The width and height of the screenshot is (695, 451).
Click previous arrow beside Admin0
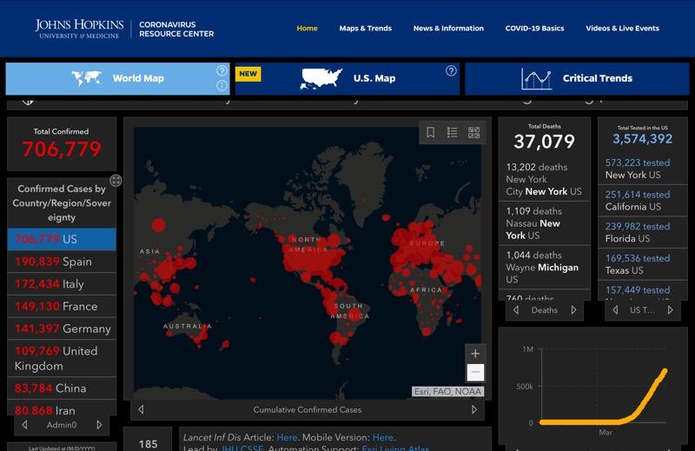coord(25,425)
